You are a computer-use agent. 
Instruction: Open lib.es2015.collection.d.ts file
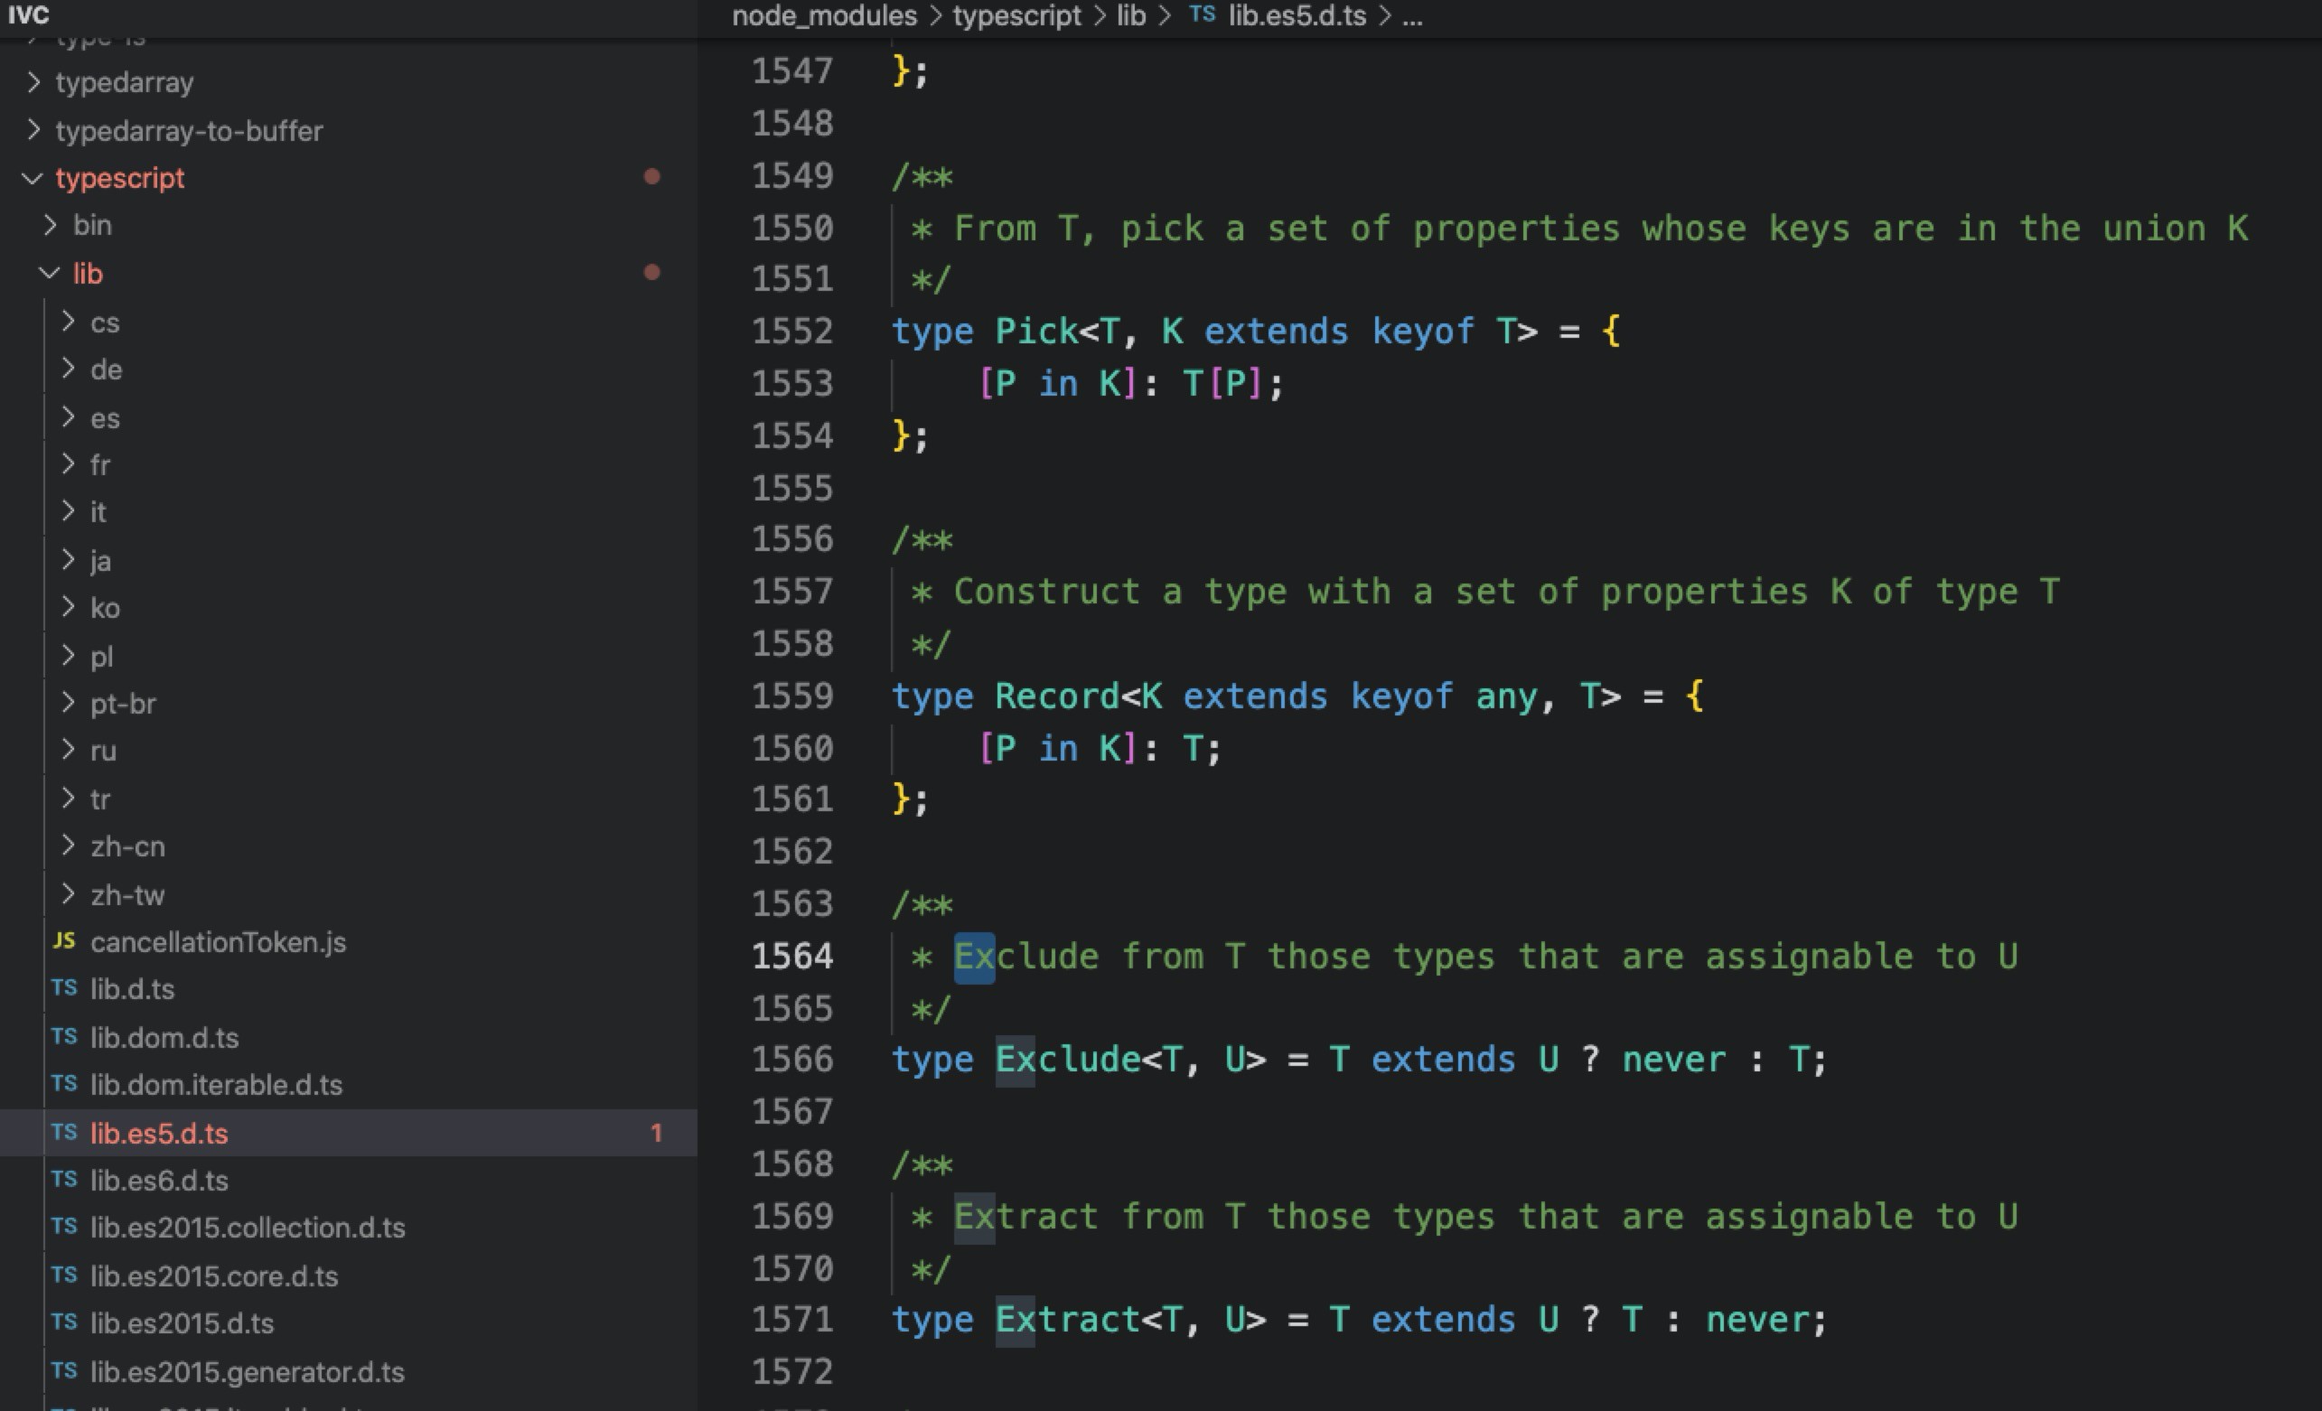click(247, 1228)
